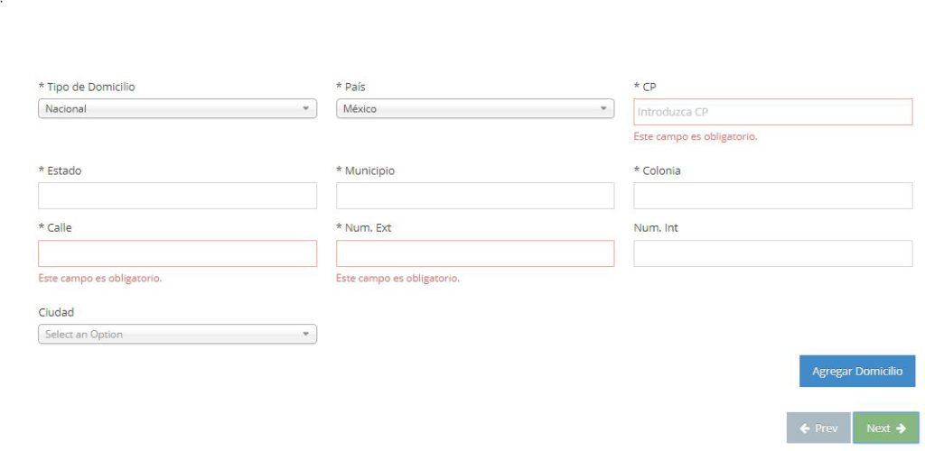Click the 'Ciudad' field label
This screenshot has width=925, height=451.
point(55,312)
